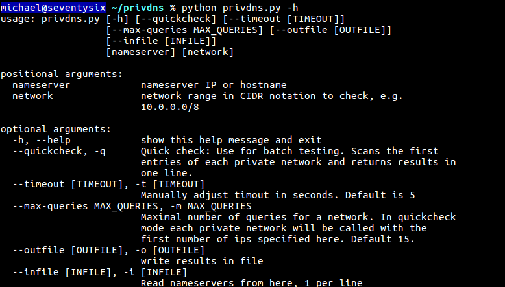Image resolution: width=505 pixels, height=287 pixels.
Task: Click the optional arguments: heading
Action: pyautogui.click(x=56, y=129)
